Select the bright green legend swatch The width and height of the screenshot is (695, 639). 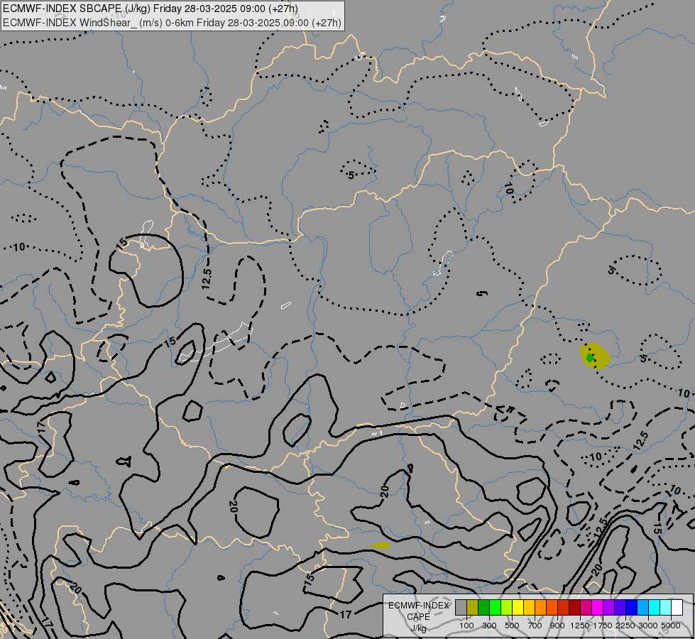(495, 608)
